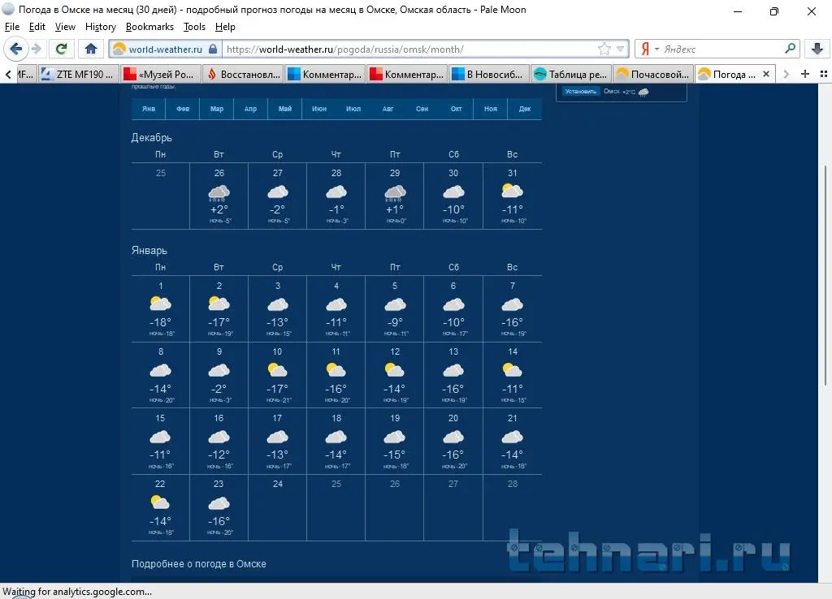Image resolution: width=832 pixels, height=599 pixels.
Task: Open a new tab with plus button
Action: click(x=804, y=74)
